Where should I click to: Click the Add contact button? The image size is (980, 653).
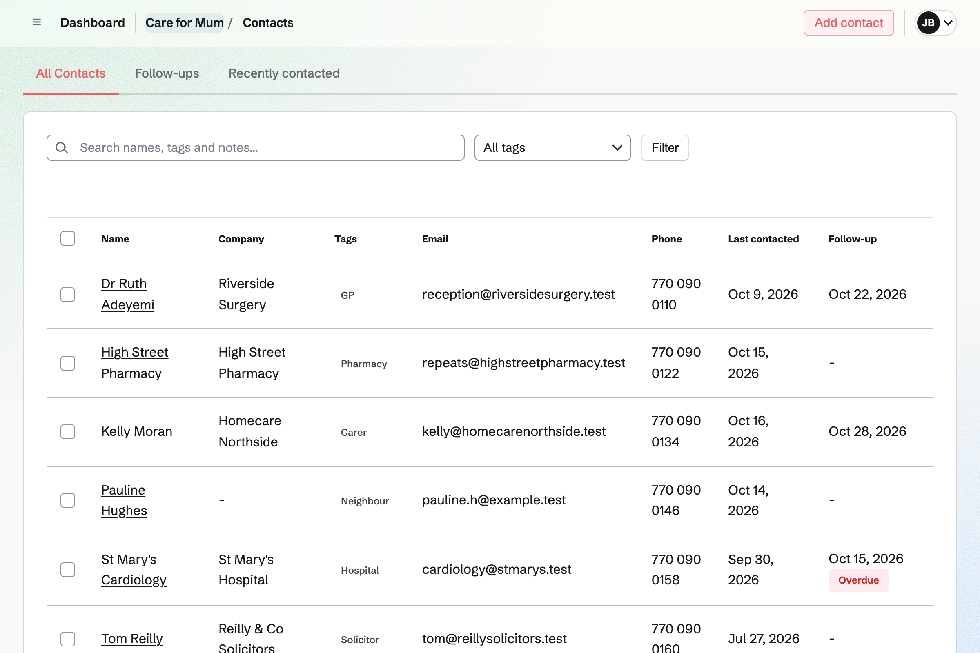coord(849,22)
